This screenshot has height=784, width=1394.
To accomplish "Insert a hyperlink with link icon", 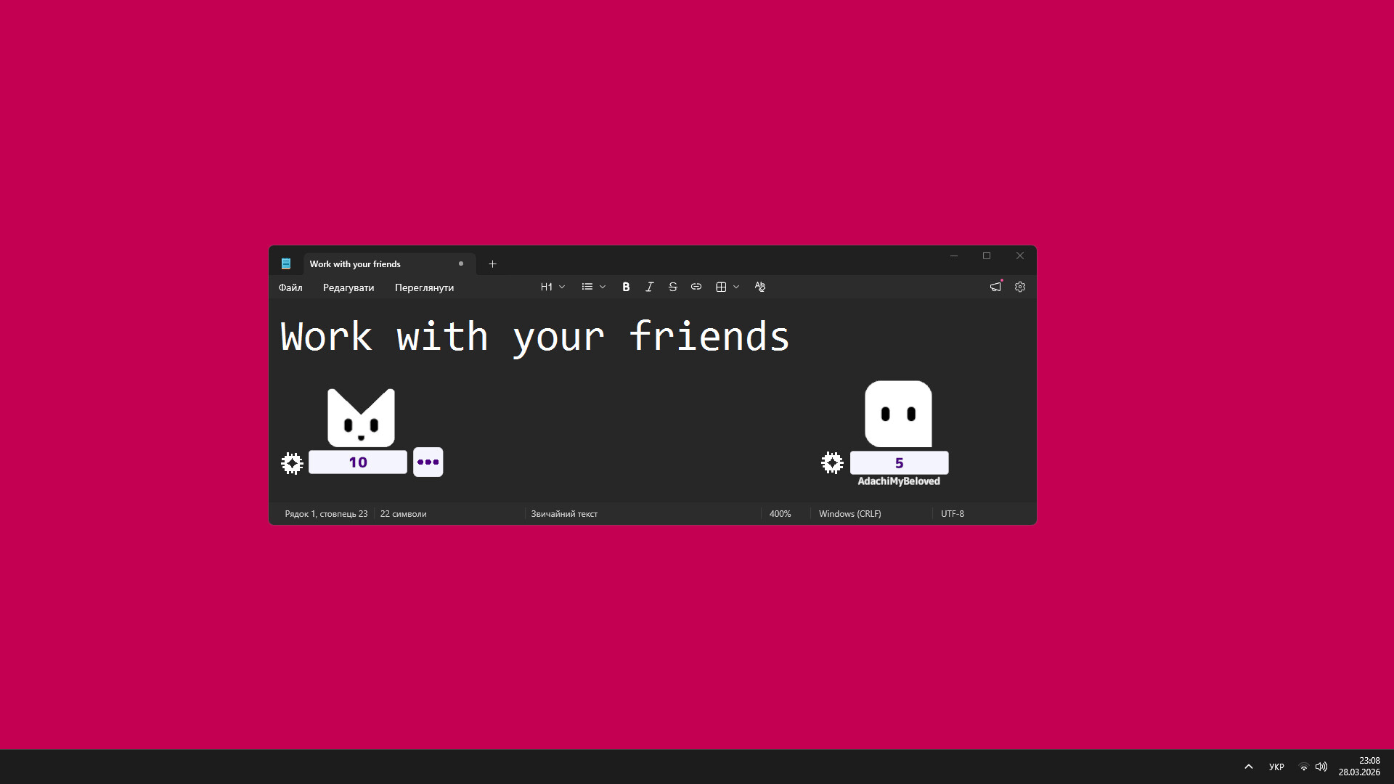I will (696, 287).
